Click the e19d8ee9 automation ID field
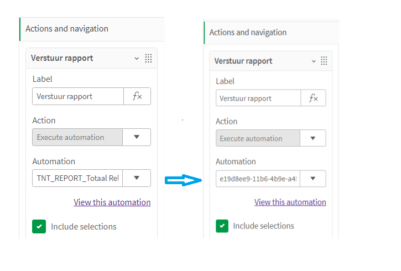Image resolution: width=401 pixels, height=271 pixels. (x=258, y=179)
